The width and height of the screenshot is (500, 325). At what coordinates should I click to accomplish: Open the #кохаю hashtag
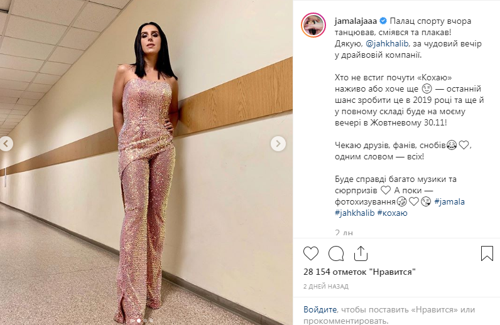(x=392, y=213)
